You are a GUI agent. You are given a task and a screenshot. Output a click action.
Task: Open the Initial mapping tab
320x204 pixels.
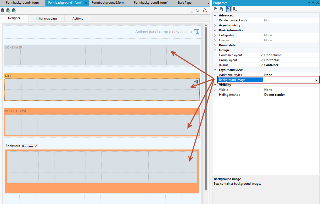click(46, 19)
